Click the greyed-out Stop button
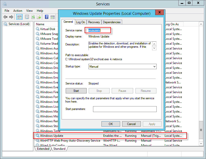The width and height of the screenshot is (206, 159). (x=99, y=91)
